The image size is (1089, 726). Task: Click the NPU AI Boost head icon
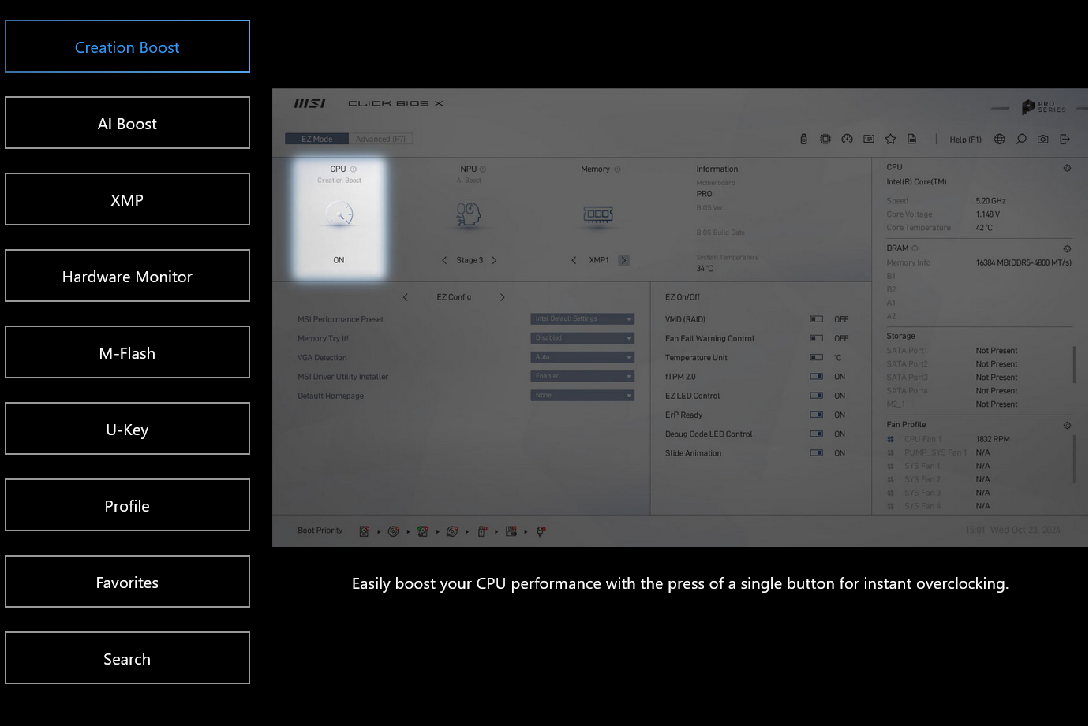tap(469, 214)
